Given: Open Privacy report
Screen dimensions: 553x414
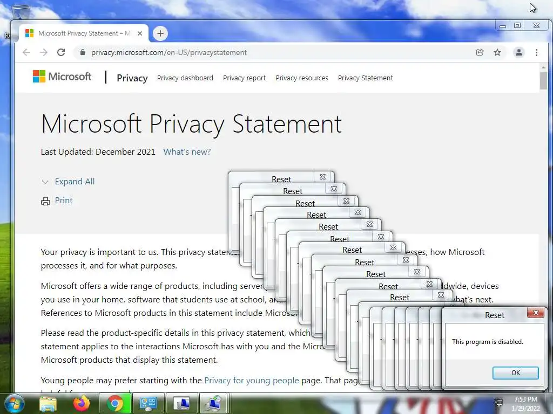Looking at the screenshot, I should click(x=245, y=78).
